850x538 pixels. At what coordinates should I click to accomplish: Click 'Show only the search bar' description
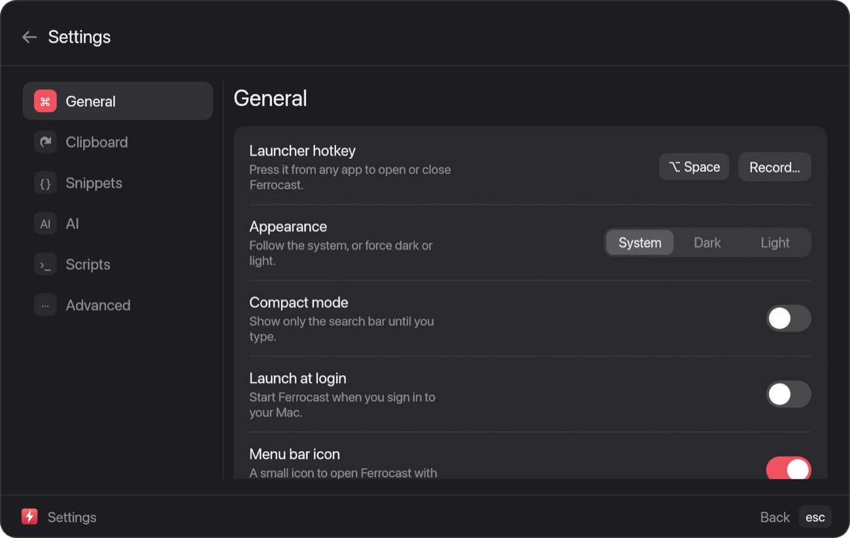(342, 329)
